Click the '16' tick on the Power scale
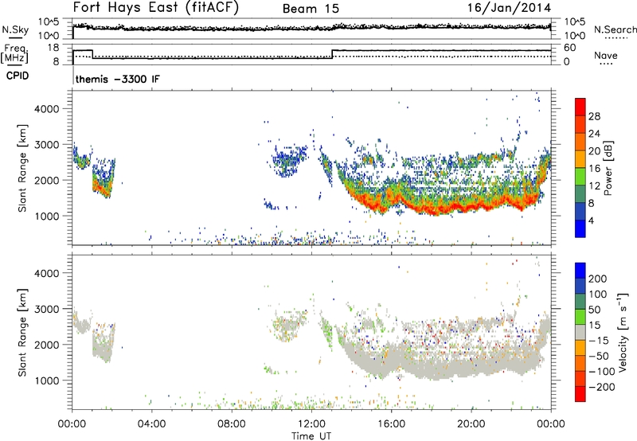Viewport: 637px width, 441px height. [594, 168]
